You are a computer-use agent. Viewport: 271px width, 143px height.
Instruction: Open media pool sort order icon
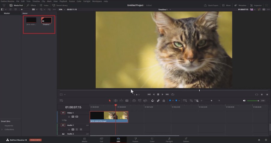[x=49, y=10]
